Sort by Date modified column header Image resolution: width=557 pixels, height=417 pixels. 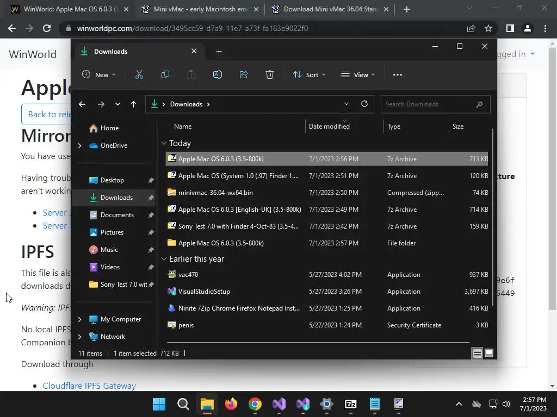point(329,127)
